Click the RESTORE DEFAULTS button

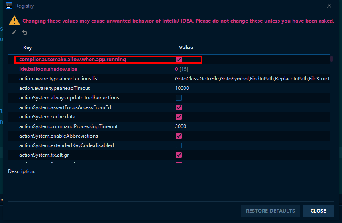tap(271, 211)
